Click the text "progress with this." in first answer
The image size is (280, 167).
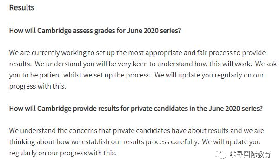38,86
